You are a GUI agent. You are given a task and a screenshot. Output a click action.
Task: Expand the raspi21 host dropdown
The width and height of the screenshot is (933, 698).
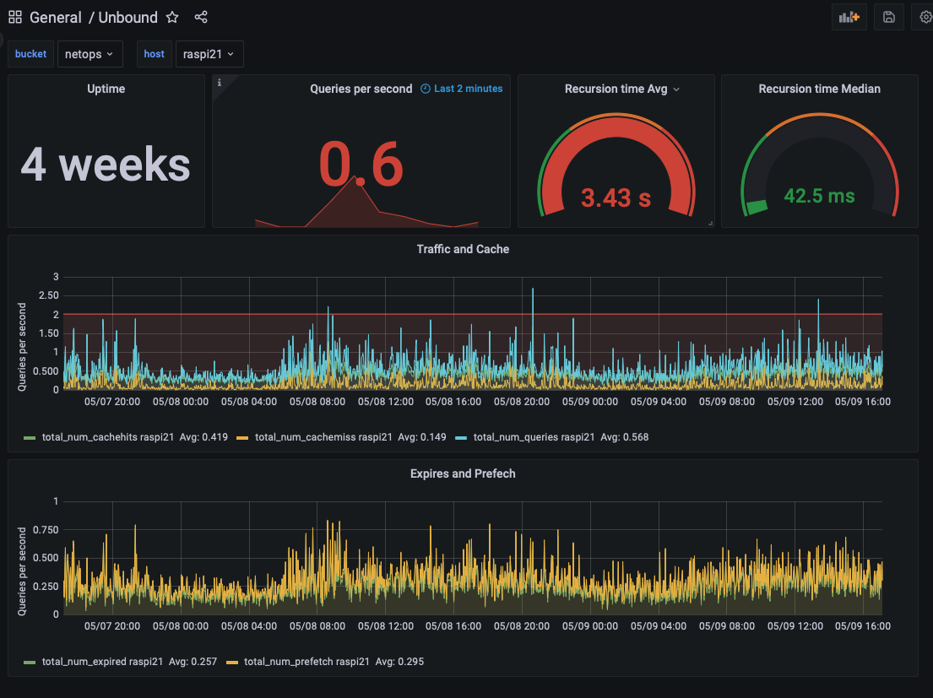click(209, 54)
